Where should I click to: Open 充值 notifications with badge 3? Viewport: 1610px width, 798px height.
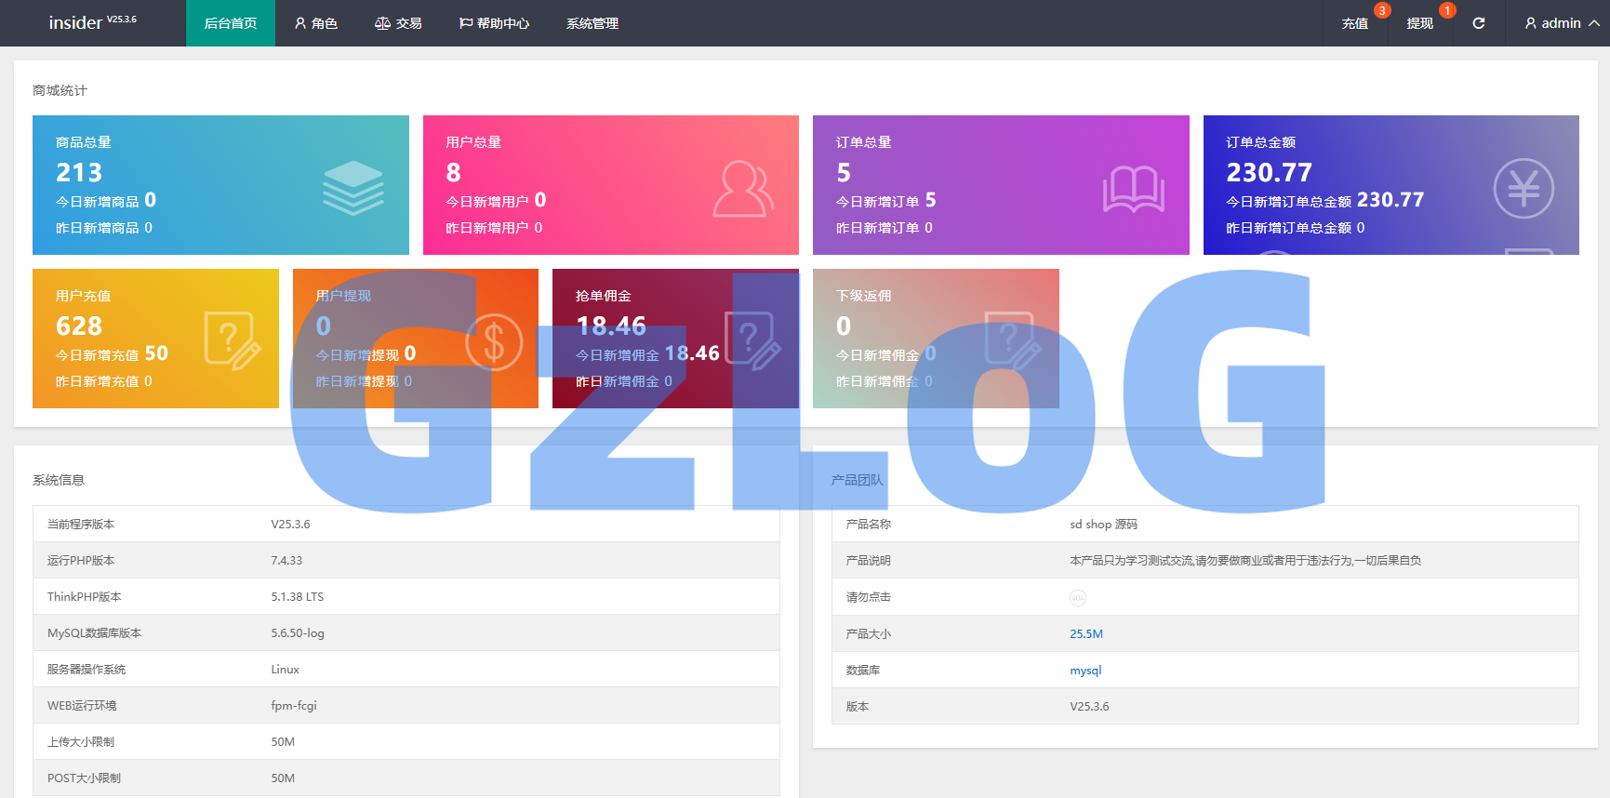click(x=1354, y=23)
